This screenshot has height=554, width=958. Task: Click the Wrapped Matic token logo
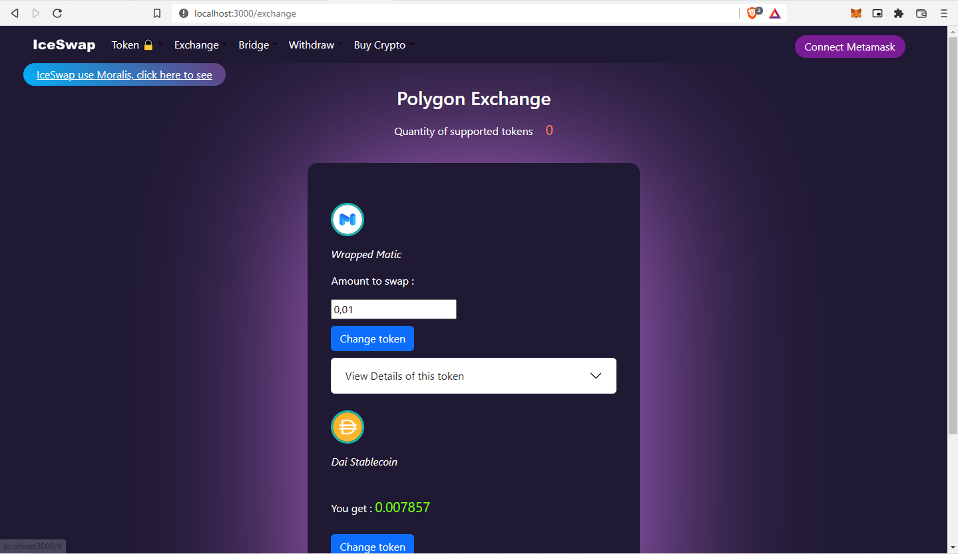(348, 219)
